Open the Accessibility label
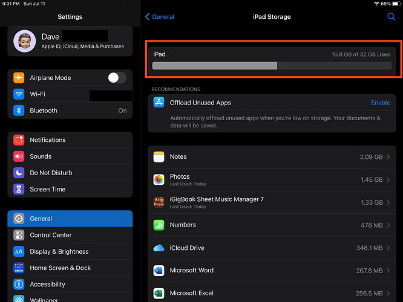 [x=48, y=284]
